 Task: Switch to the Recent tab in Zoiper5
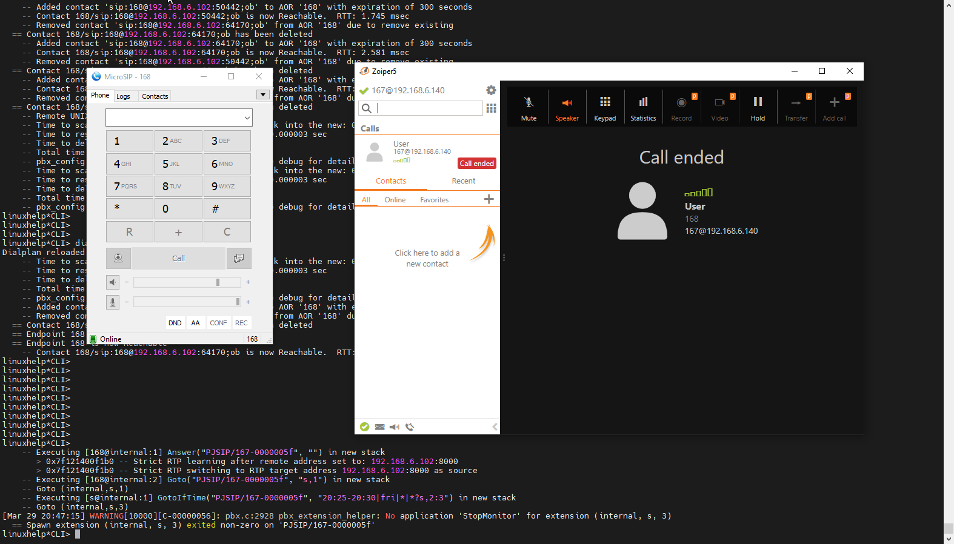pyautogui.click(x=464, y=181)
